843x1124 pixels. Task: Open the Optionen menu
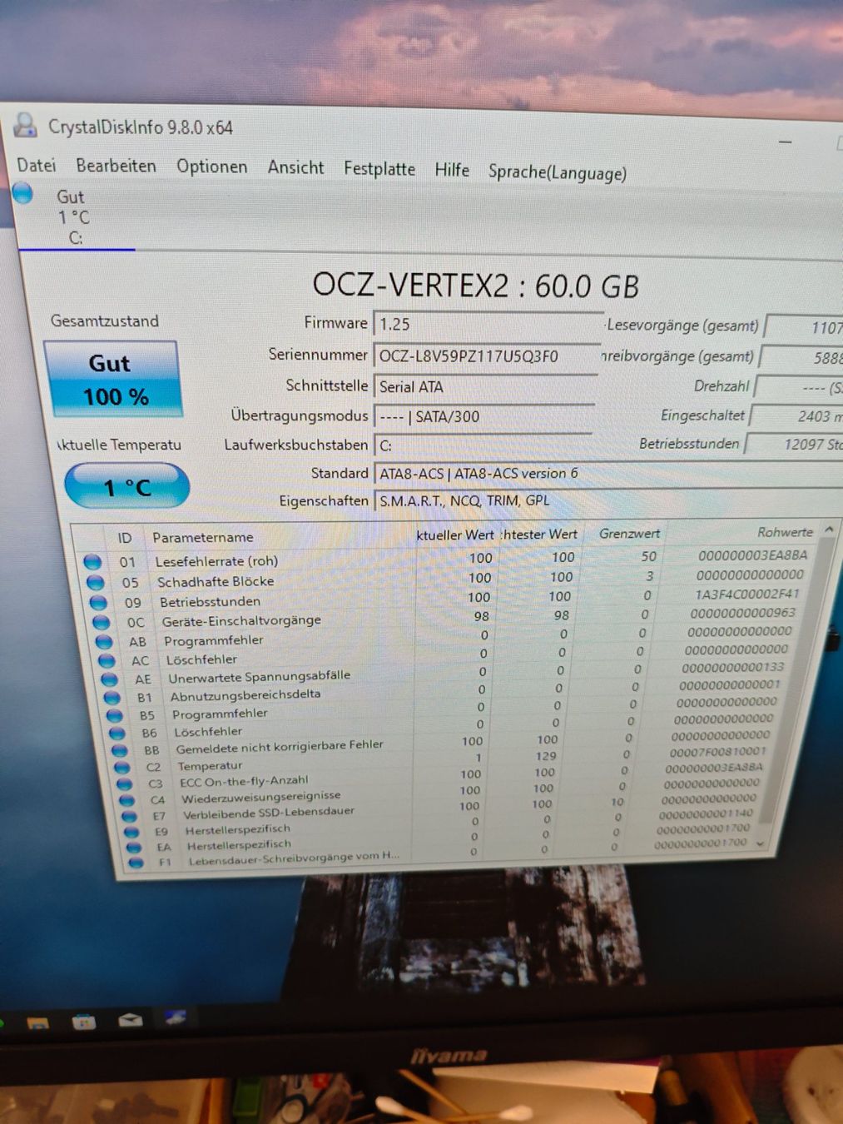pos(211,167)
